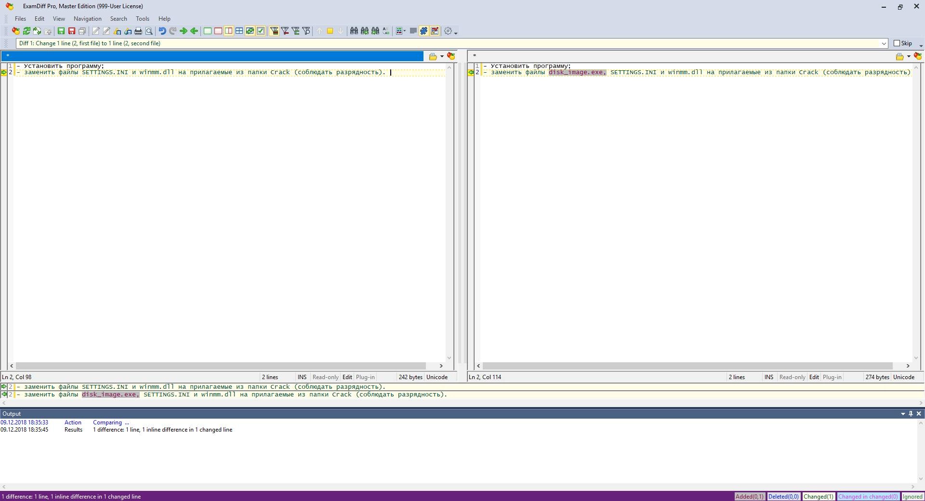Click the green right arrow (copy to right) icon

tap(184, 31)
